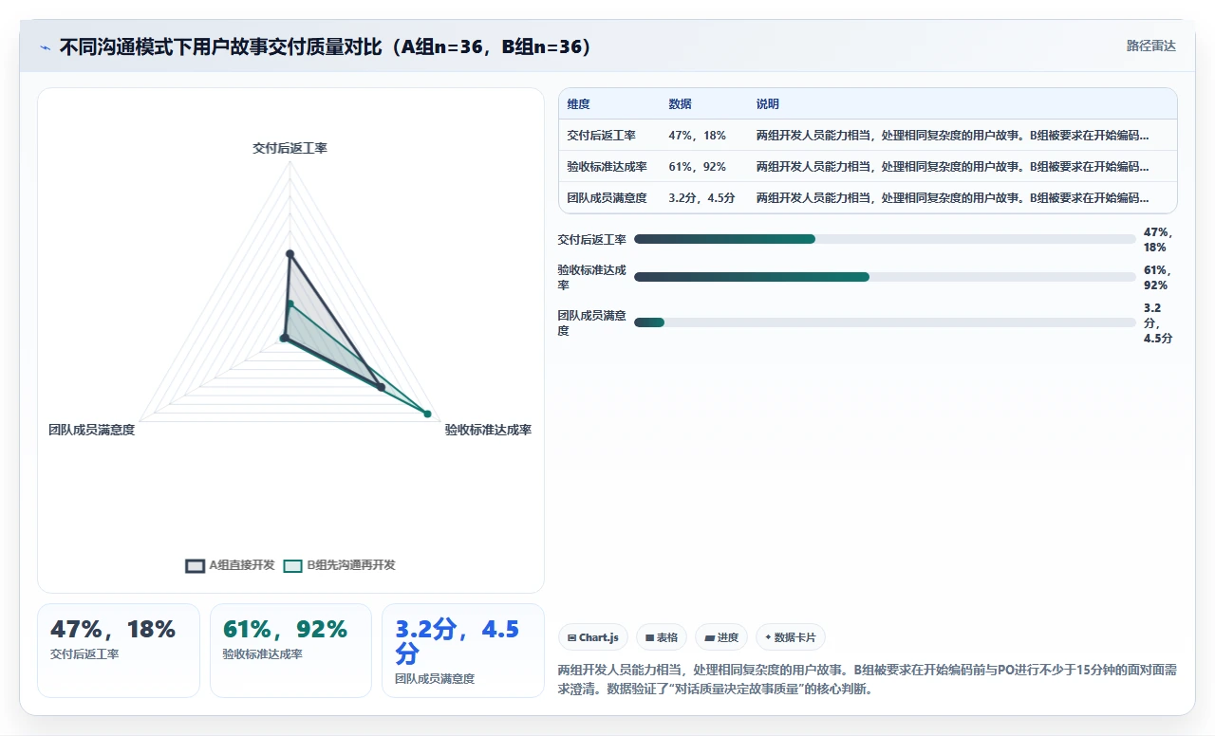Click A组直接开发 legend color box
The image size is (1215, 736).
[195, 565]
